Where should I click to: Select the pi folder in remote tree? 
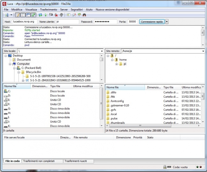[125, 64]
